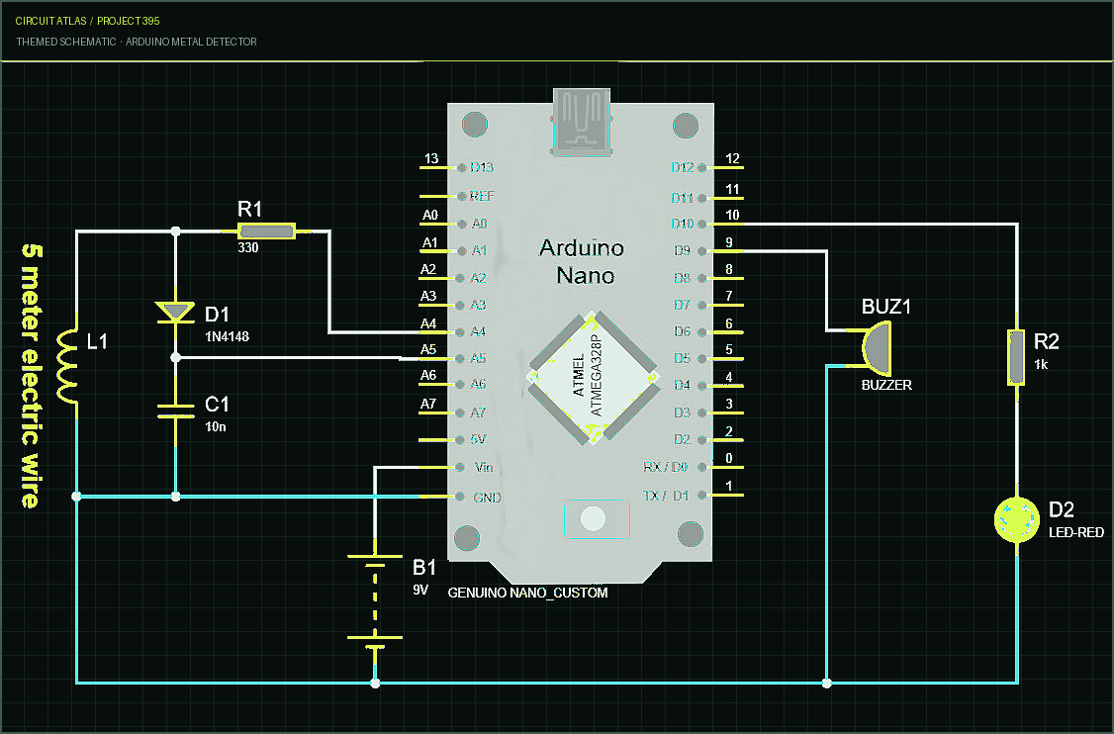The height and width of the screenshot is (734, 1114).
Task: Click the D2 pin label on the board
Action: (682, 440)
